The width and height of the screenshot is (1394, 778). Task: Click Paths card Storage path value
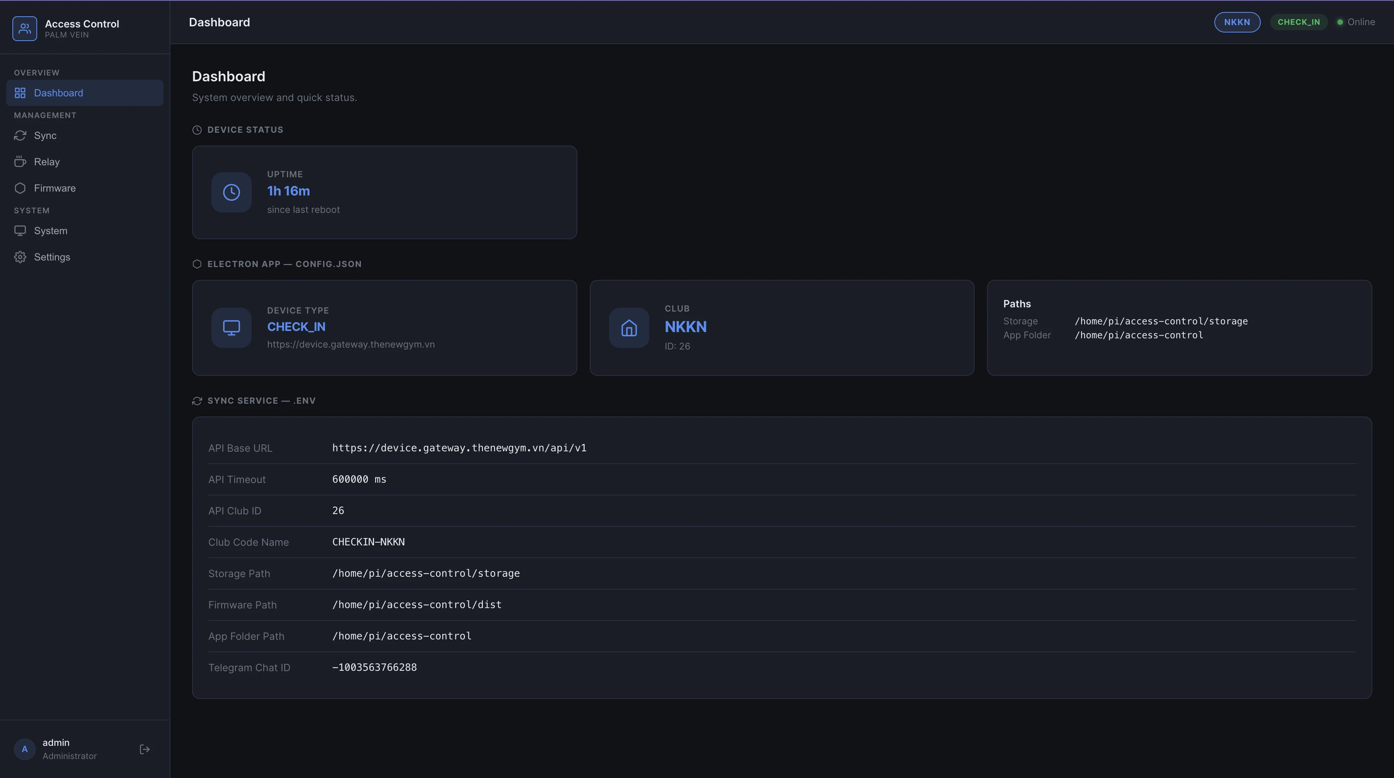[1161, 321]
